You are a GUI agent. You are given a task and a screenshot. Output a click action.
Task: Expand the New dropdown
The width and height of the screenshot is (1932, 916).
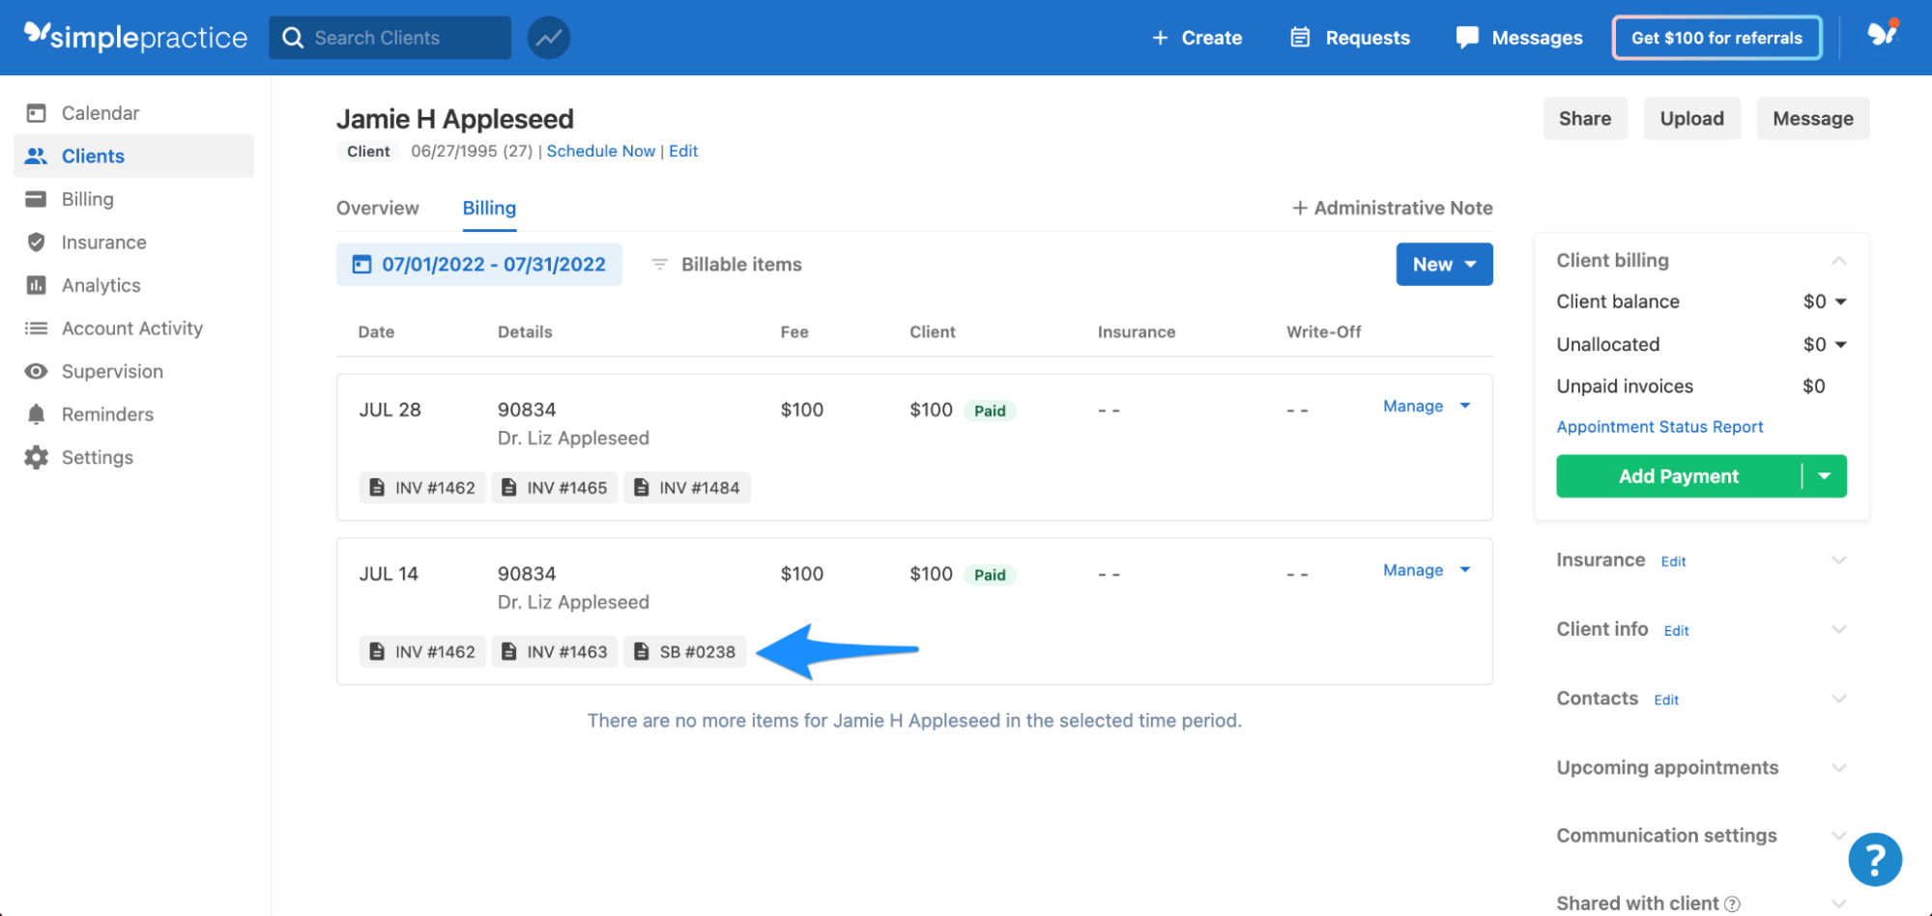[x=1444, y=264]
